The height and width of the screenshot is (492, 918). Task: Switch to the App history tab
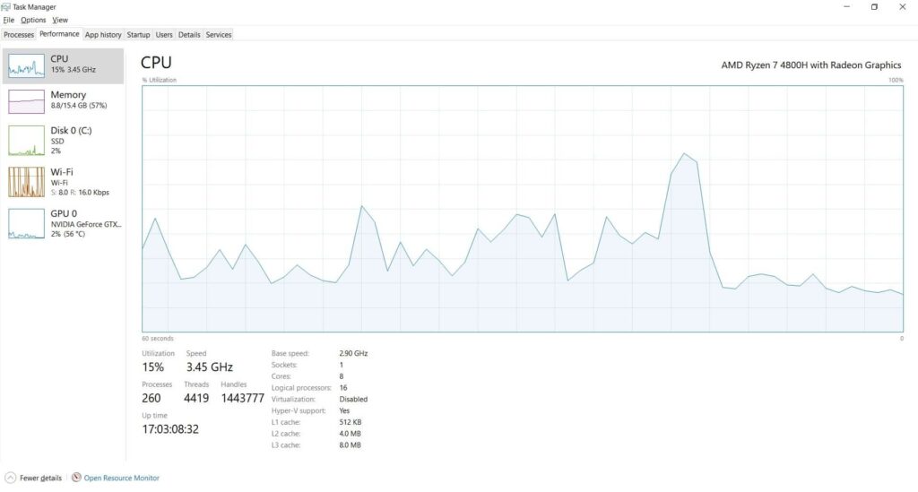(103, 35)
